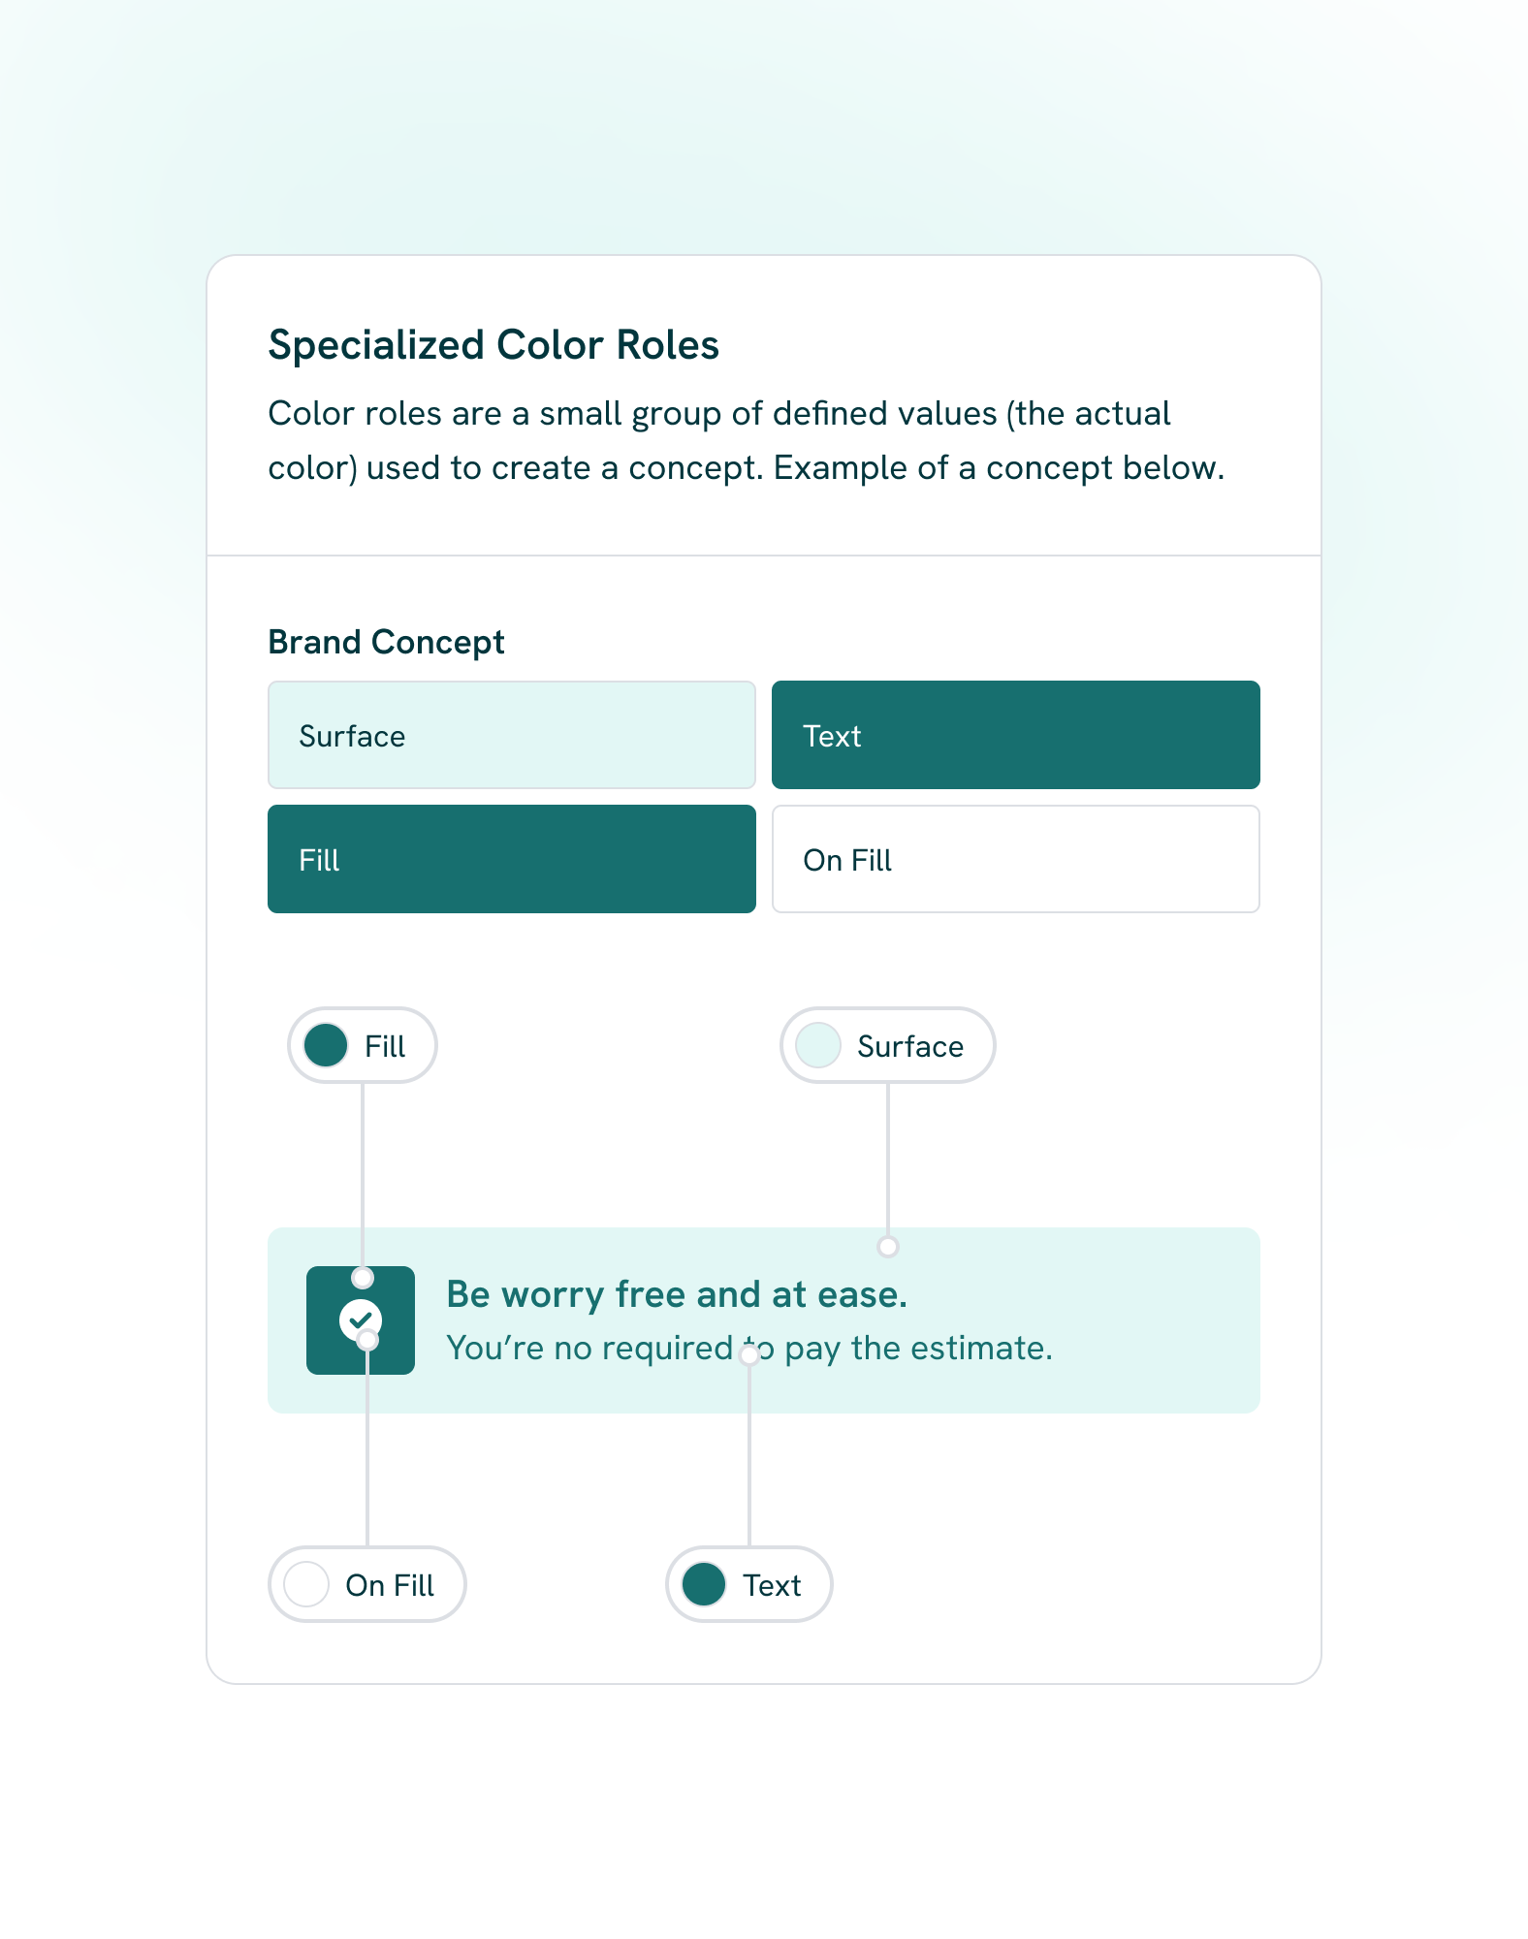This screenshot has height=1939, width=1528.
Task: Click the white dot in the On Fill pill
Action: (306, 1584)
